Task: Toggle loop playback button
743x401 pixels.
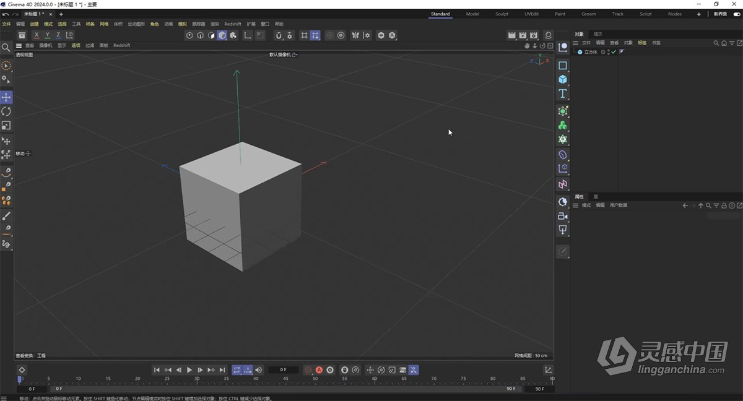Action: tap(237, 370)
